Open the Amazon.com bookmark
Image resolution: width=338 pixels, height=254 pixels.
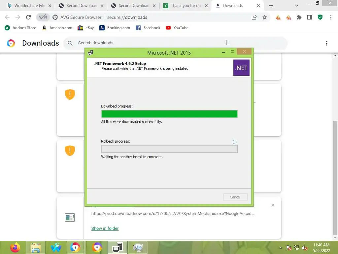[x=57, y=28]
